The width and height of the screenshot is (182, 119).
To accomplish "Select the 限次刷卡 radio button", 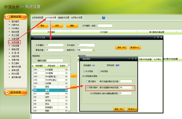I will click(87, 82).
